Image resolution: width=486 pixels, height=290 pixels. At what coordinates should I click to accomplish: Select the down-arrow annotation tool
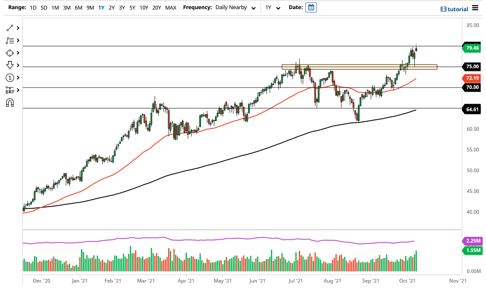[x=10, y=65]
